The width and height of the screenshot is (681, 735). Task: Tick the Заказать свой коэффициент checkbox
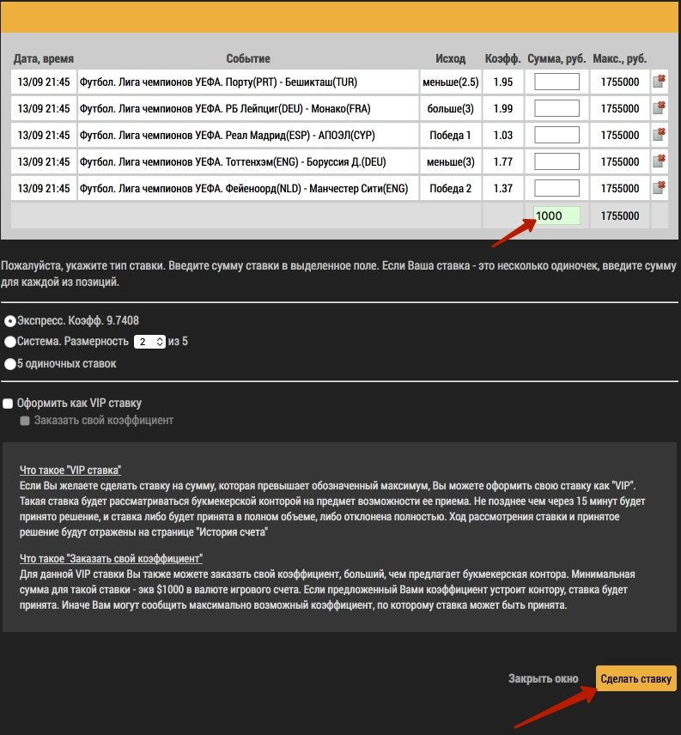[25, 421]
